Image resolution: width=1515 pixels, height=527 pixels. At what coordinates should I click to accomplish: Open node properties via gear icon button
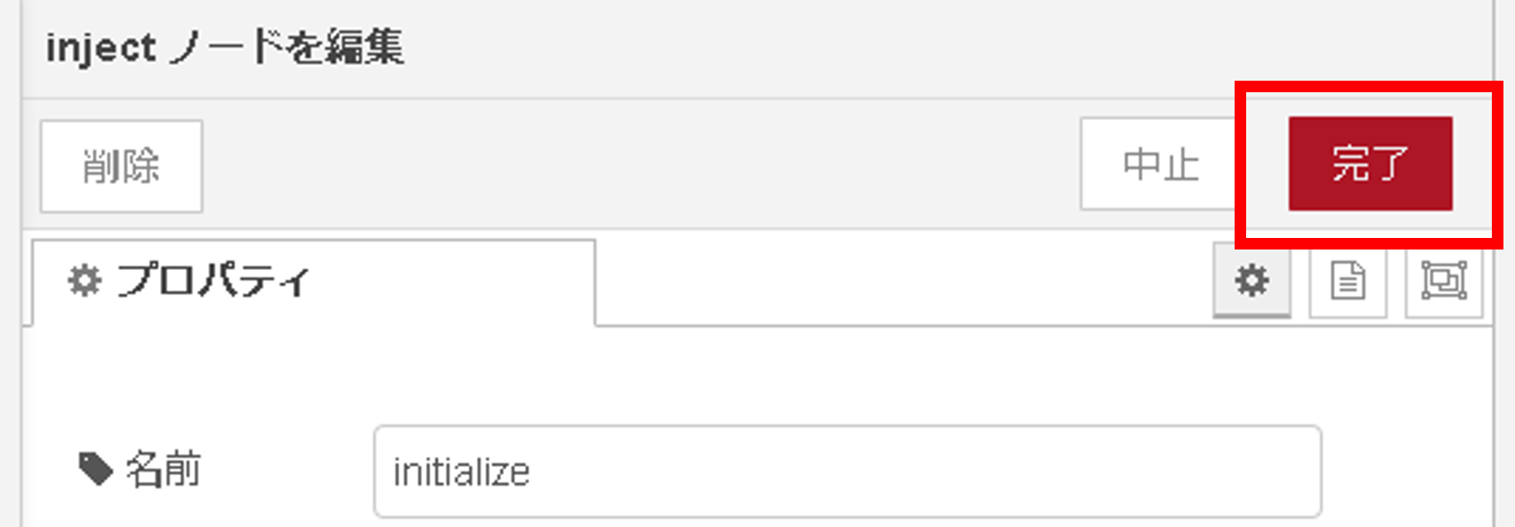point(1251,281)
